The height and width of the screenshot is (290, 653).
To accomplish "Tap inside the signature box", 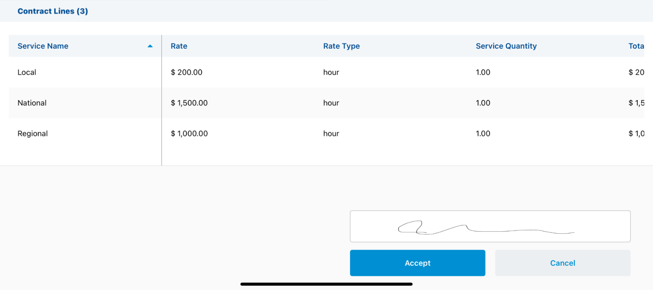I will [490, 226].
